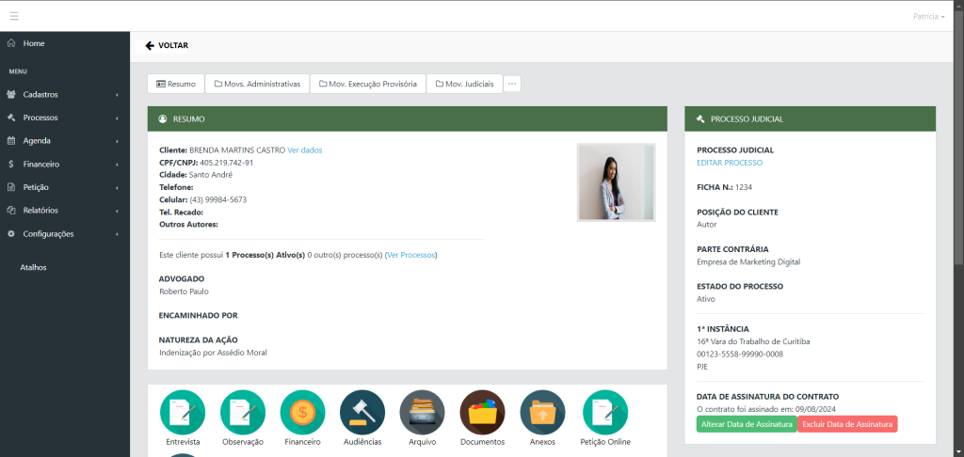Image resolution: width=964 pixels, height=457 pixels.
Task: Open the Audiências gavel icon
Action: pos(362,412)
